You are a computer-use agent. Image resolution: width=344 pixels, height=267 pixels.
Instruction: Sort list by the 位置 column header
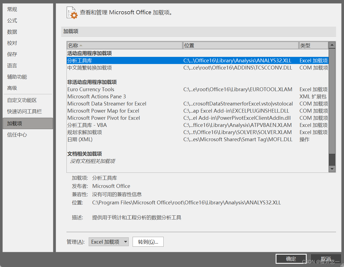(x=240, y=45)
